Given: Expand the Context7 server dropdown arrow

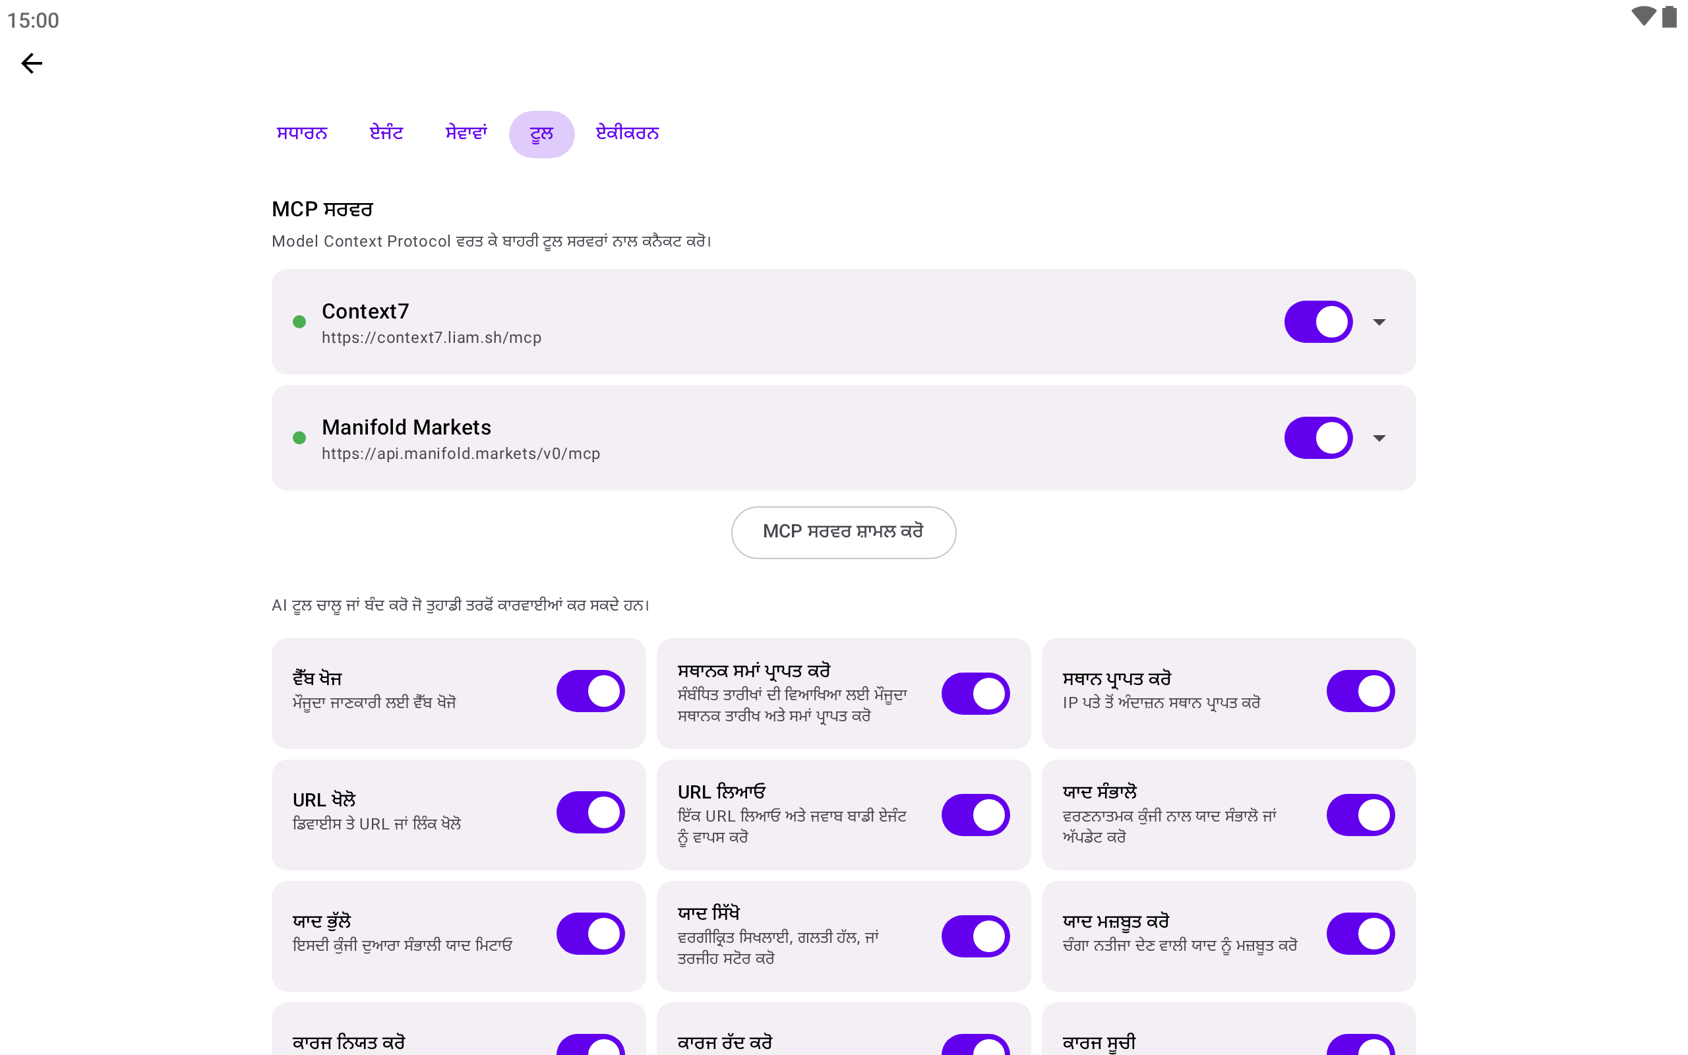Looking at the screenshot, I should pos(1379,322).
